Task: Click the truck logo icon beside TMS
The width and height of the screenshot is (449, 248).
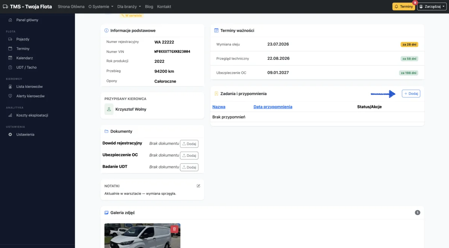Action: point(5,7)
